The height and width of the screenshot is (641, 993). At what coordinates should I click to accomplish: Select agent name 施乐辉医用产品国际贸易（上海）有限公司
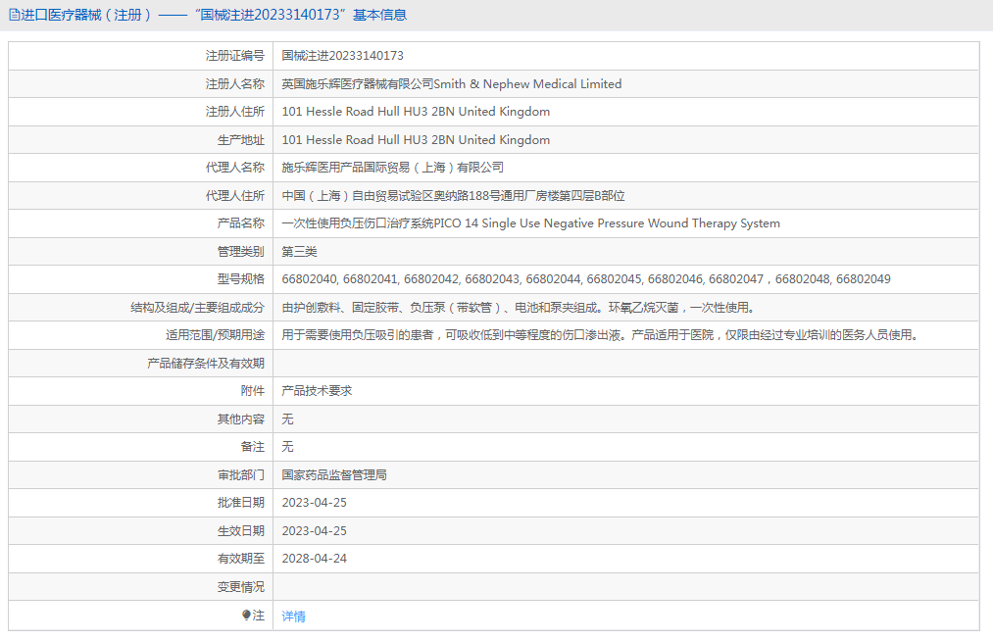point(393,168)
